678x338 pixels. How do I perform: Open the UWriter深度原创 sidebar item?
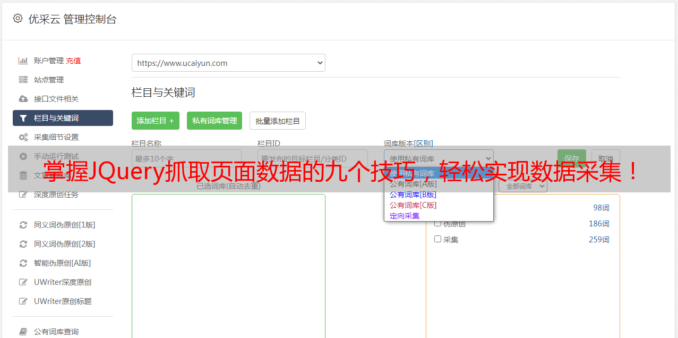click(x=63, y=282)
